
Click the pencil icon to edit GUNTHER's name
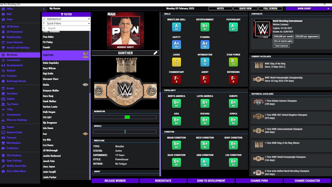[x=155, y=53]
